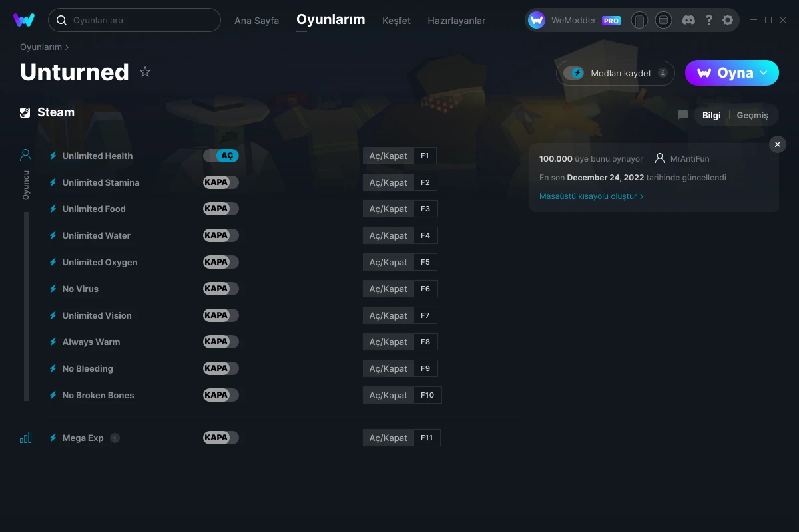This screenshot has height=532, width=799.
Task: Click Aç/Kapat F11 hotkey button
Action: point(401,438)
